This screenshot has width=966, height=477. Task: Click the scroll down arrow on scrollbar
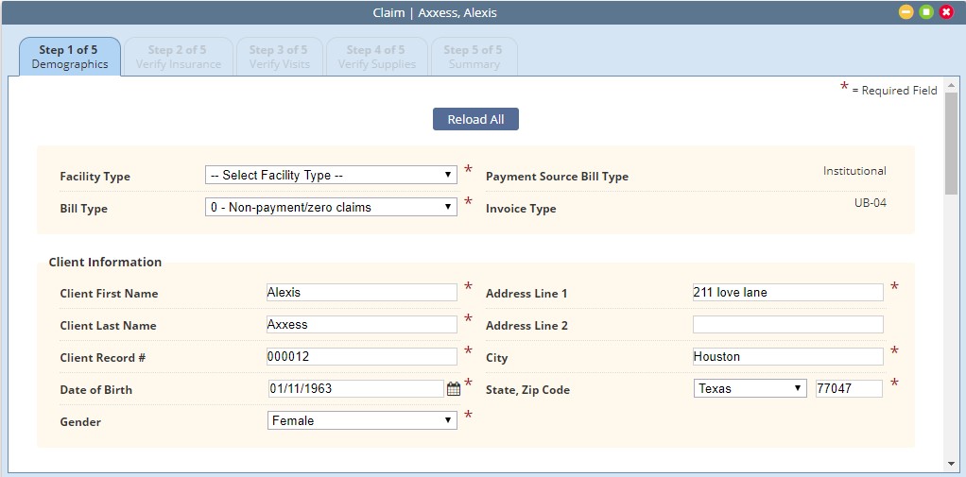[x=951, y=463]
